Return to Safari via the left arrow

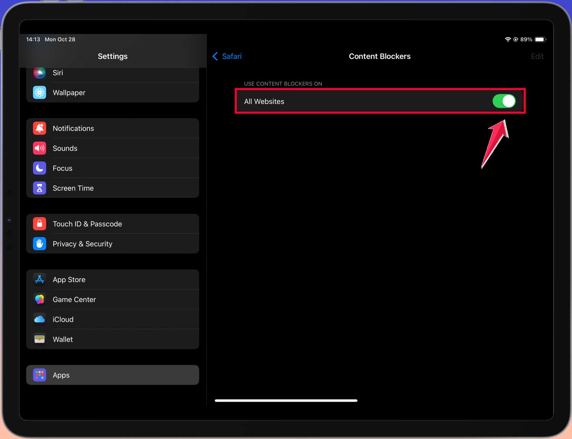click(x=215, y=56)
